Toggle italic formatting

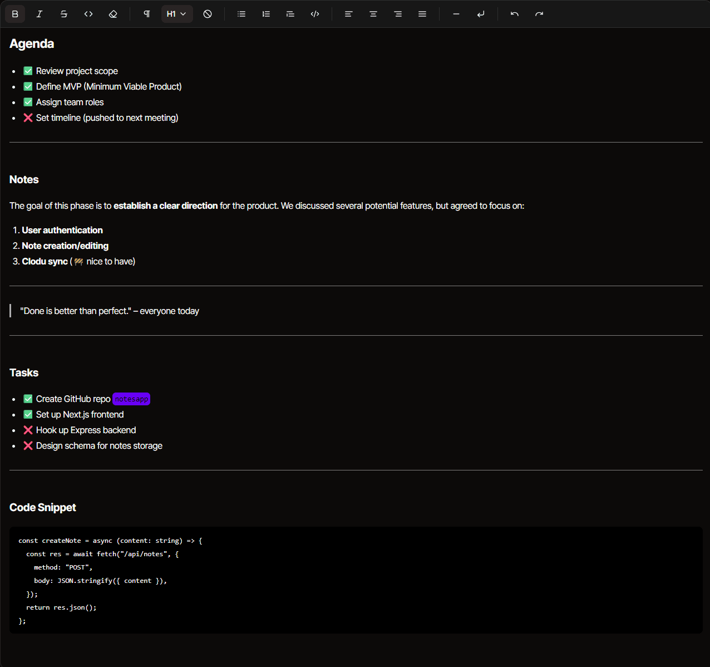pos(40,14)
